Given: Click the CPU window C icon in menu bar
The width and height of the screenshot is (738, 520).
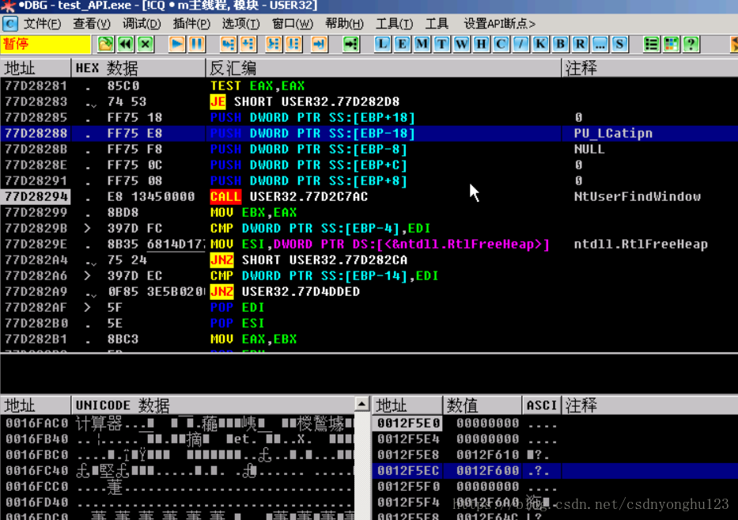Looking at the screenshot, I should pyautogui.click(x=9, y=24).
